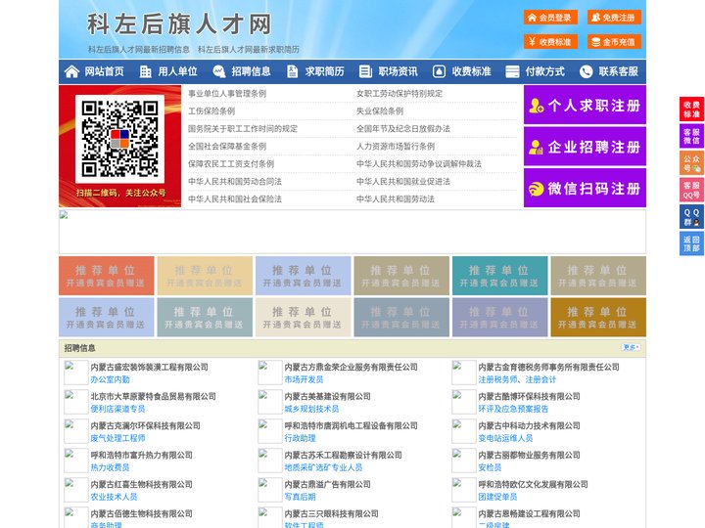Open the 市场开发员 job posting
This screenshot has width=705, height=528.
pyautogui.click(x=304, y=379)
